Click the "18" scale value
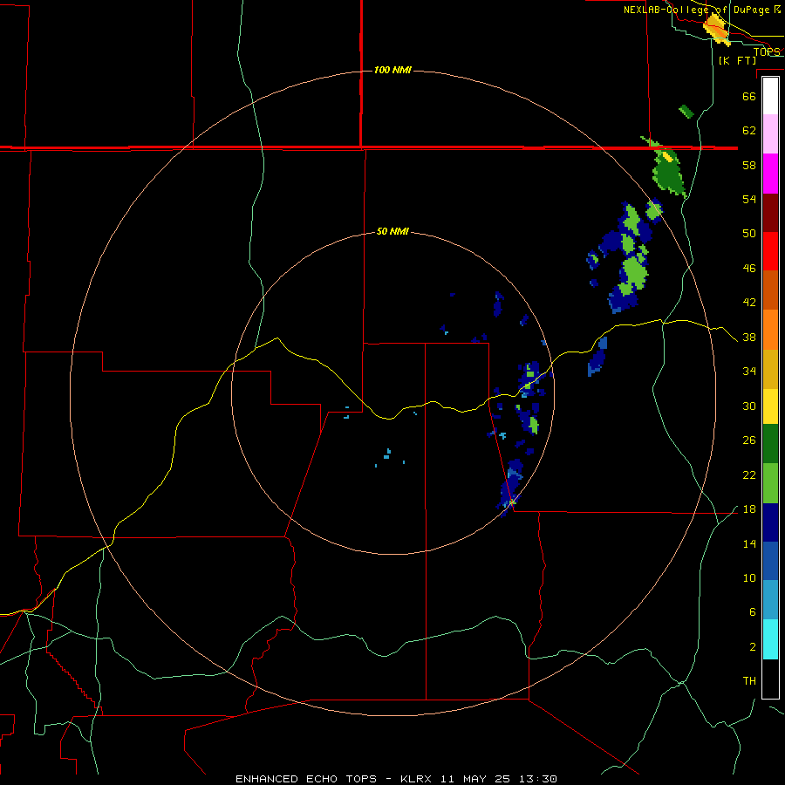 [x=749, y=509]
